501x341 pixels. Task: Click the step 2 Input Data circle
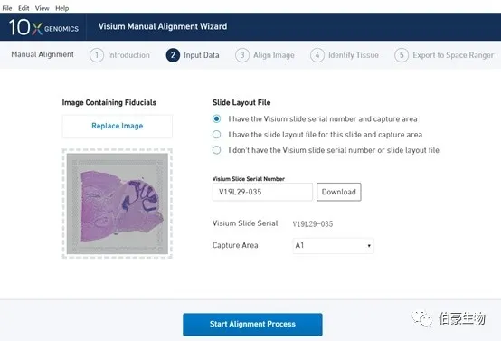(x=173, y=55)
